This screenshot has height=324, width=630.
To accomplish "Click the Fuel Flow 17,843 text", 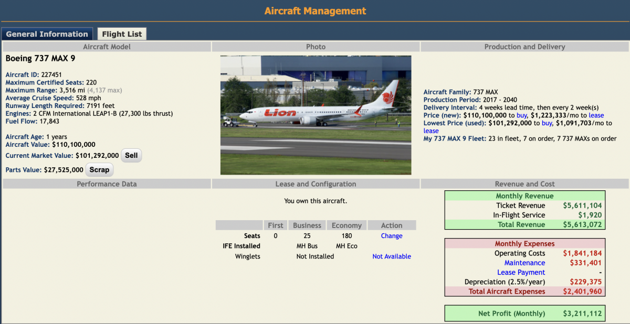I will 32,121.
